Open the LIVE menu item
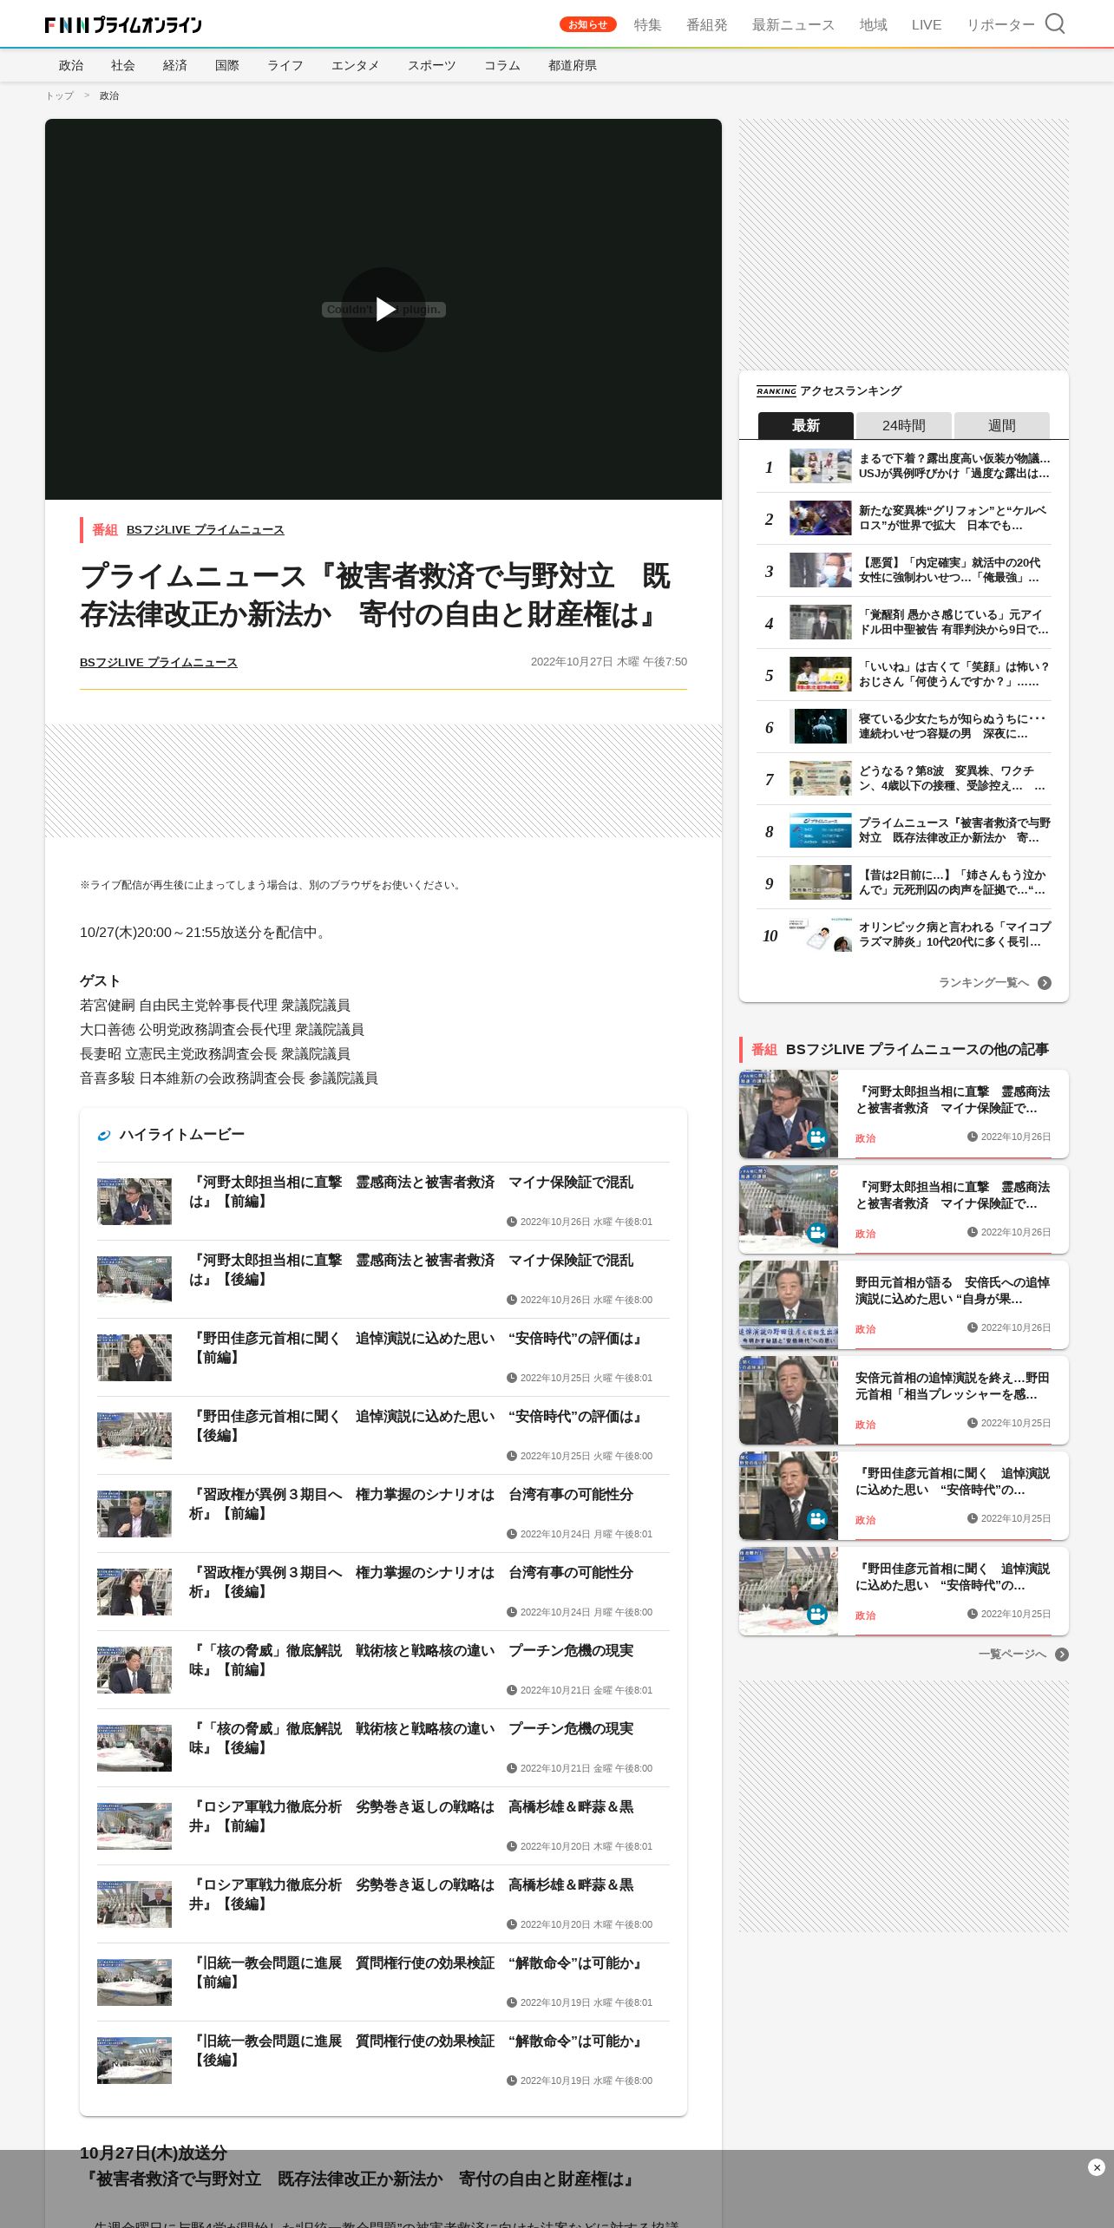 (927, 25)
